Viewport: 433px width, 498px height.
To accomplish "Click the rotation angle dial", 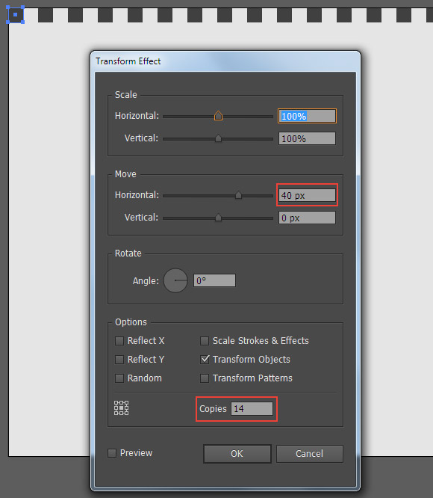I will coord(175,280).
